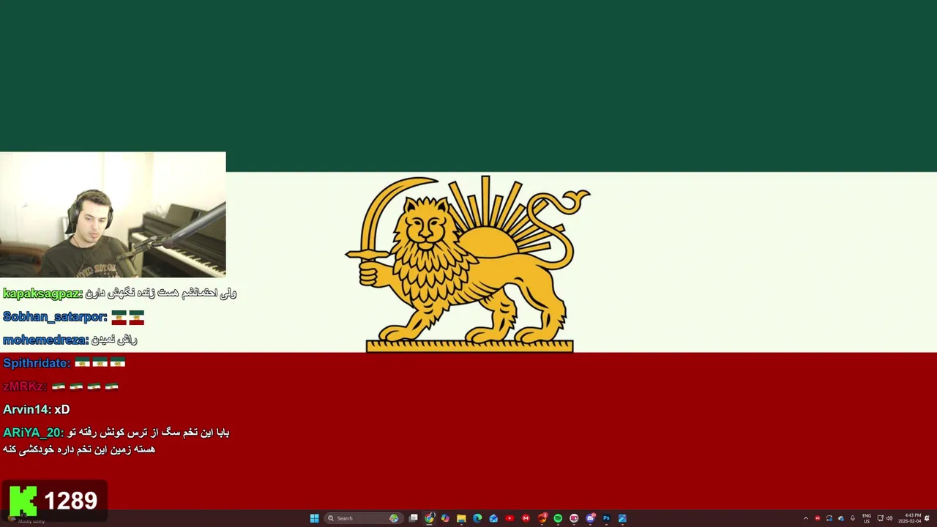This screenshot has width=937, height=527.
Task: Open the notifications bell icon
Action: (x=927, y=518)
